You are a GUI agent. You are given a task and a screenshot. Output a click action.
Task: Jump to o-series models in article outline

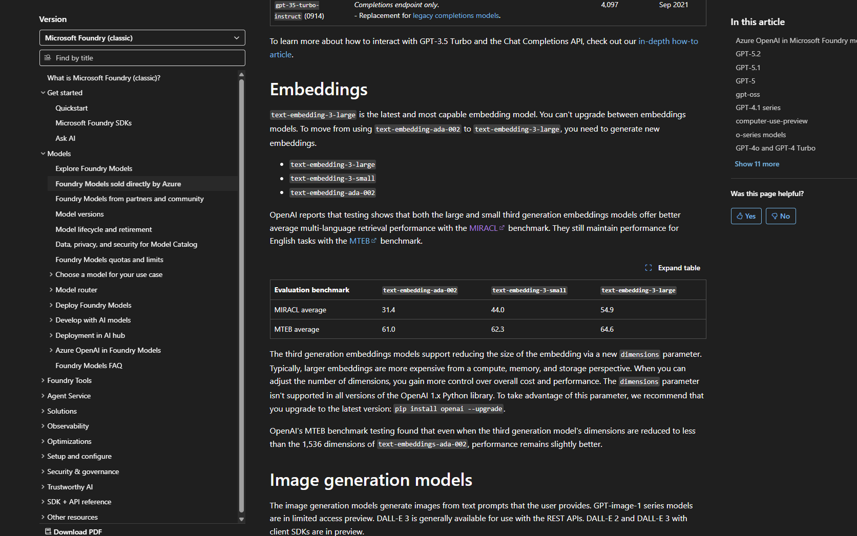761,135
